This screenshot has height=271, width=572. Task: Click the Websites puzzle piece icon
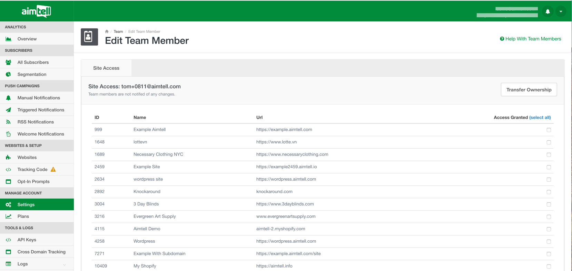(x=9, y=158)
